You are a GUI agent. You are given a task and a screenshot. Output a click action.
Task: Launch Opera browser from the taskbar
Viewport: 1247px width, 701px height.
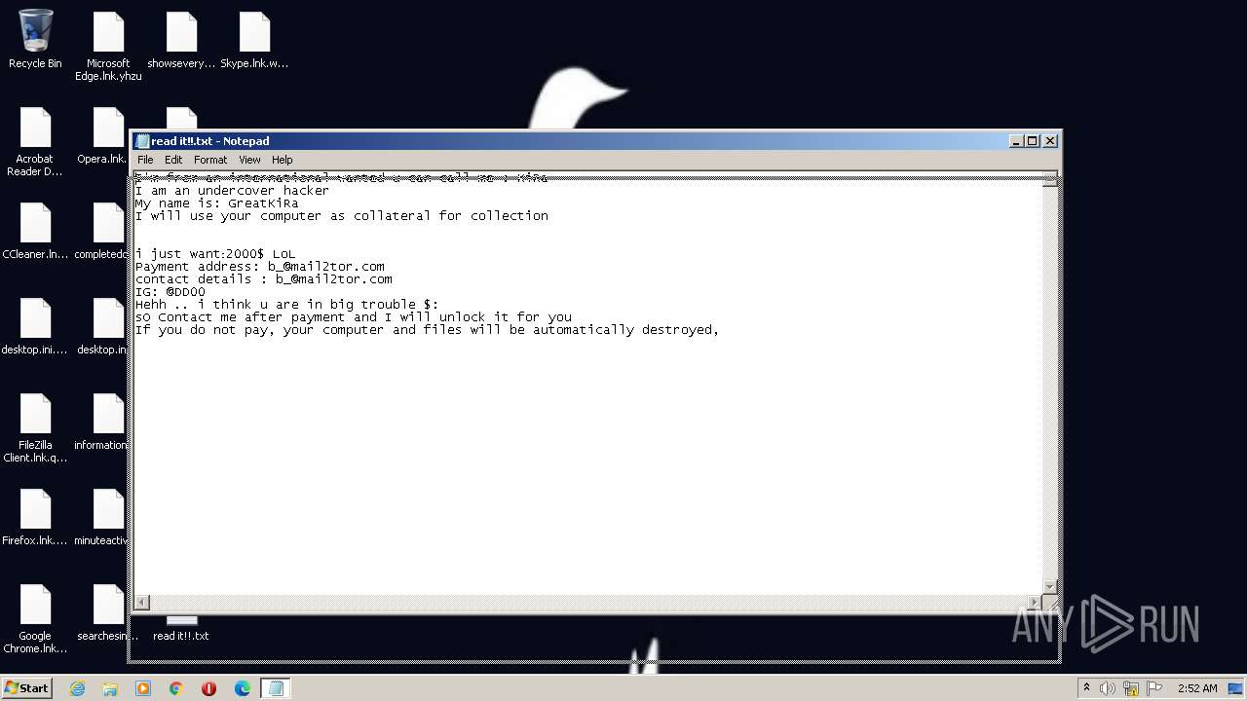coord(208,688)
